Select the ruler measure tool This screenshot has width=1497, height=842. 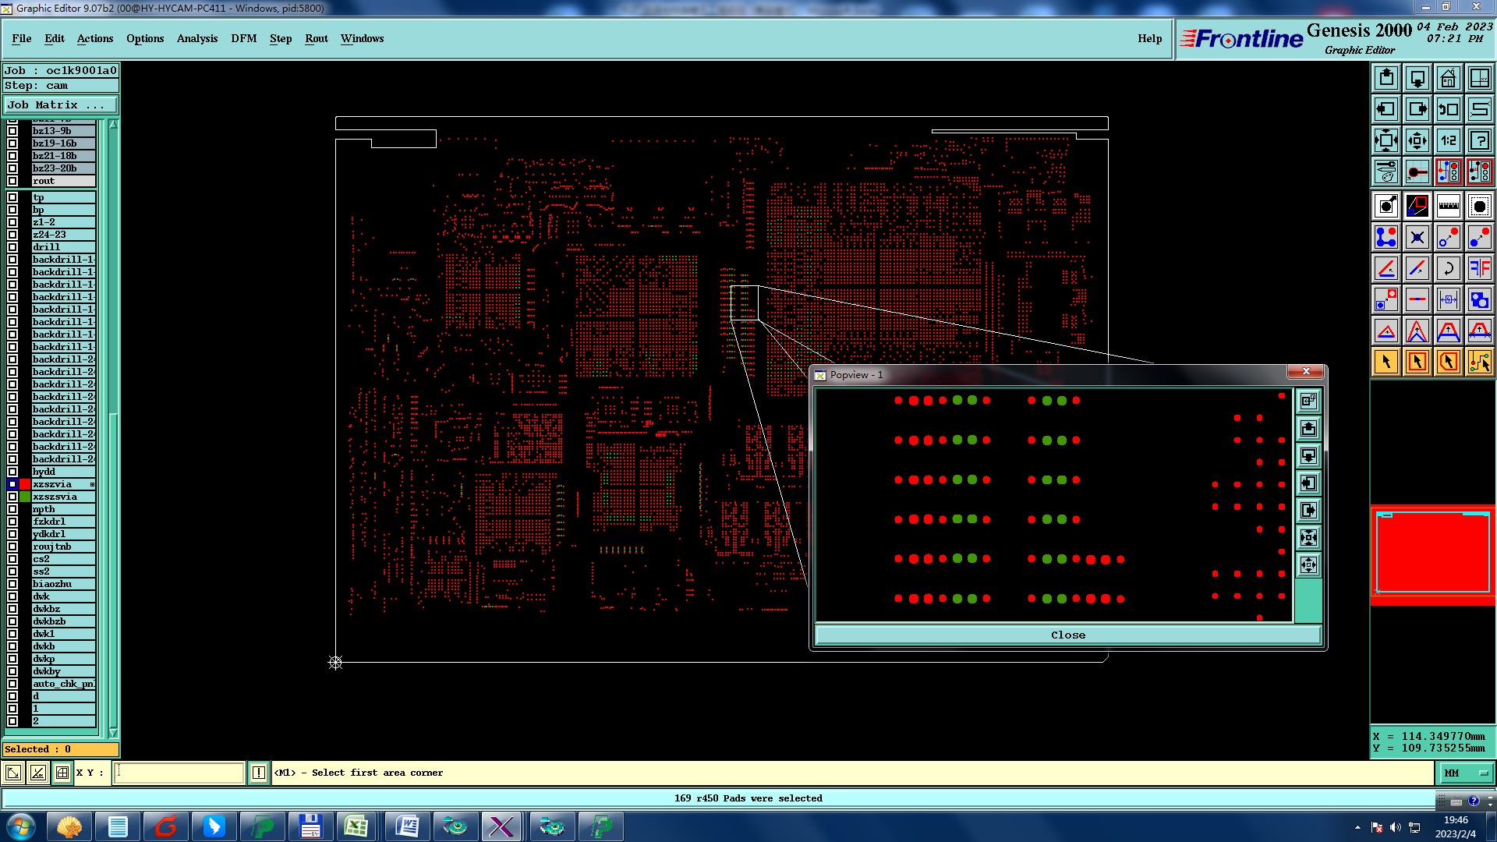1448,206
